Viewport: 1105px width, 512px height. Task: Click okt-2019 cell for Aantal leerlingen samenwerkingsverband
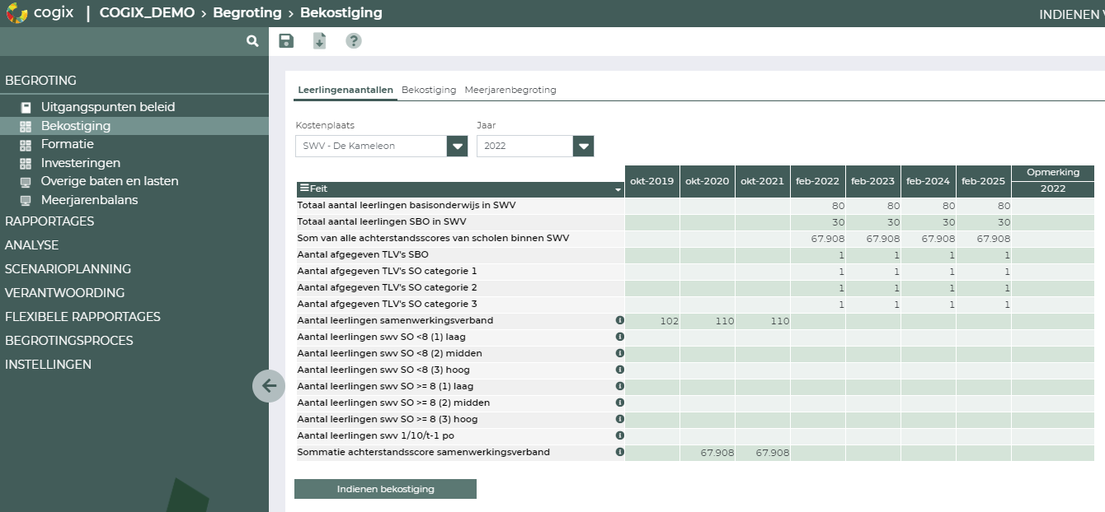point(652,321)
